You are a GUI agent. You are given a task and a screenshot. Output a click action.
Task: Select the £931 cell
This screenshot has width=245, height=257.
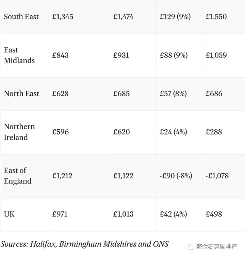point(121,55)
